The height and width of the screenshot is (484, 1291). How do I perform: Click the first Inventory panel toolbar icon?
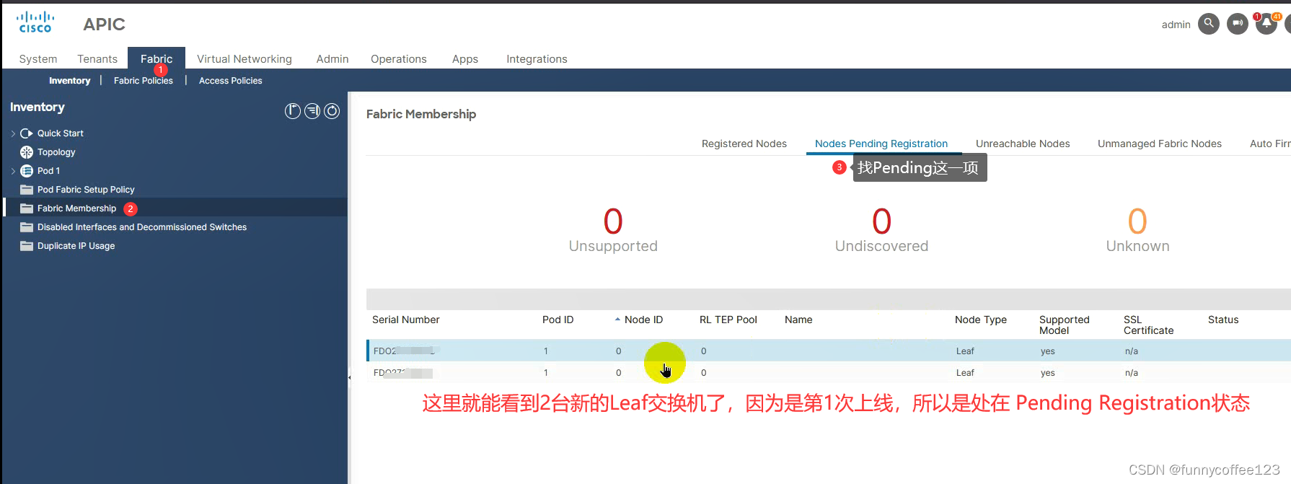(x=292, y=111)
